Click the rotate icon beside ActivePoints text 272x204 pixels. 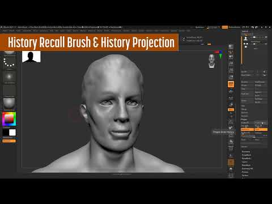click(183, 39)
